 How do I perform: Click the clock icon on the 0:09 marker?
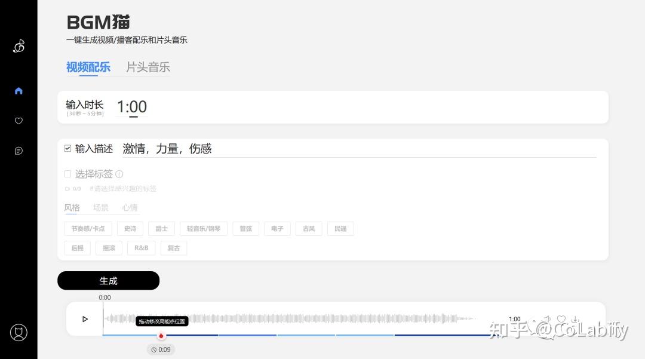(153, 349)
